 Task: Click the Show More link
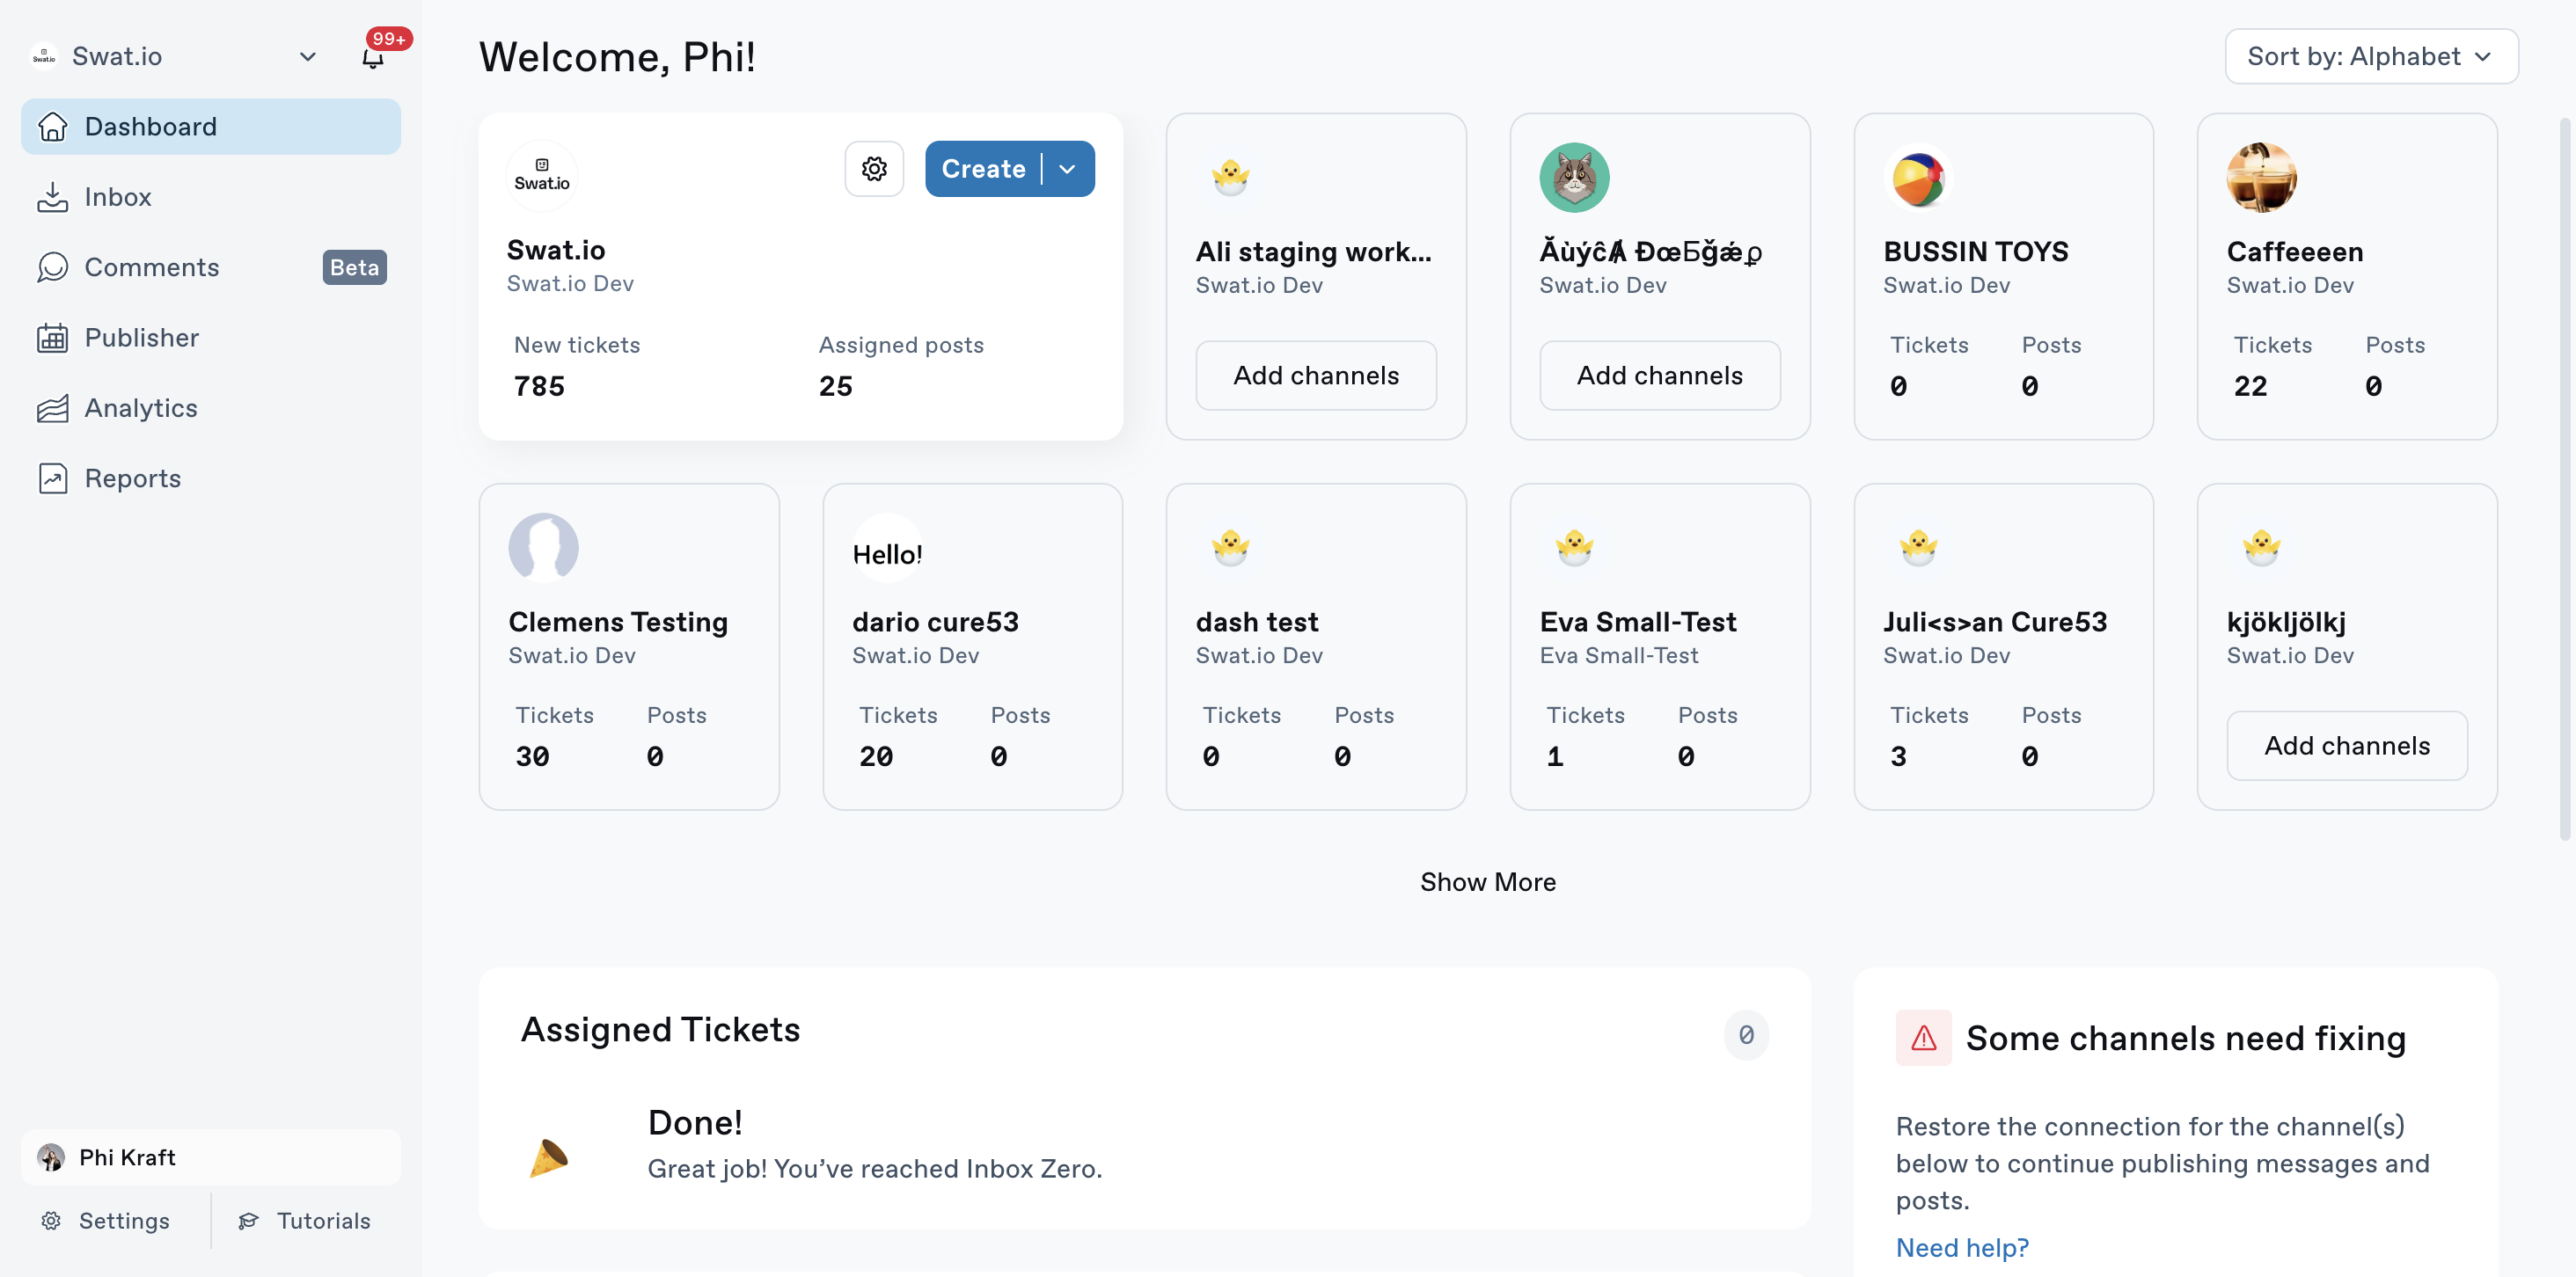click(1488, 882)
